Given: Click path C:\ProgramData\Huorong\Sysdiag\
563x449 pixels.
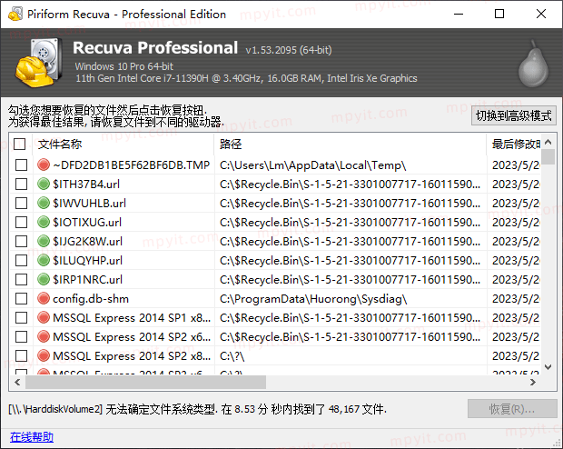Looking at the screenshot, I should (313, 299).
